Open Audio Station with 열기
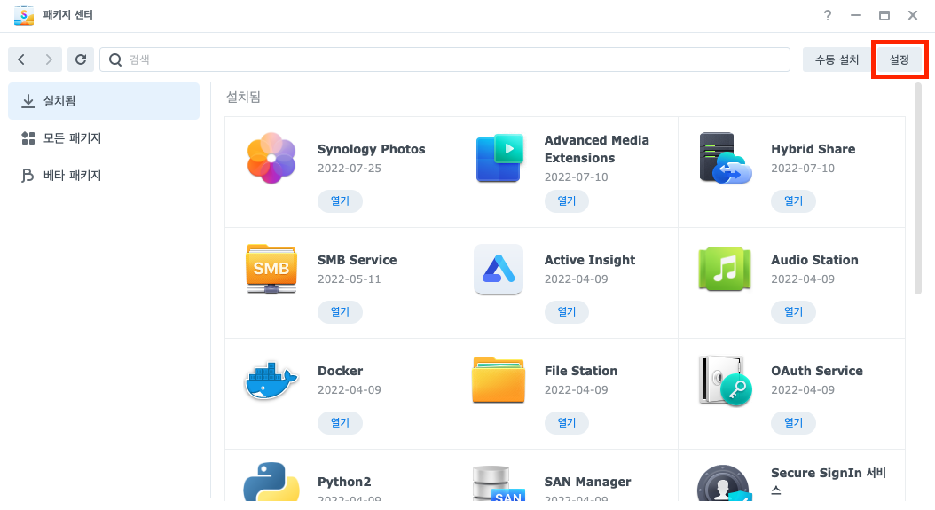The width and height of the screenshot is (935, 510). (x=793, y=312)
